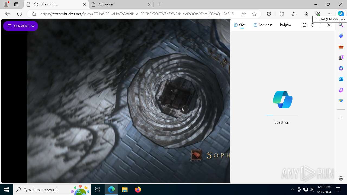This screenshot has height=195, width=347.
Task: Open Browser essentials heart icon
Action: [x=318, y=14]
